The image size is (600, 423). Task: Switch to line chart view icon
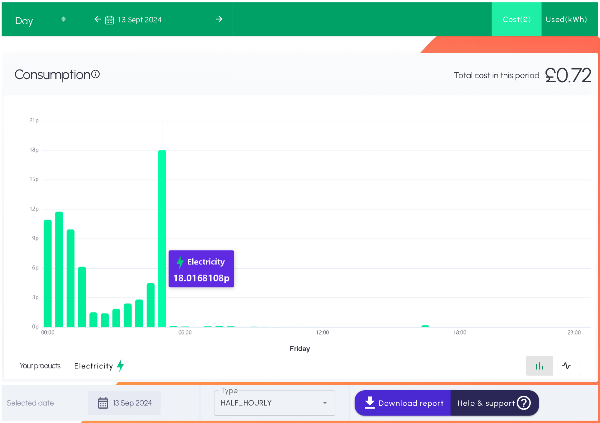566,366
